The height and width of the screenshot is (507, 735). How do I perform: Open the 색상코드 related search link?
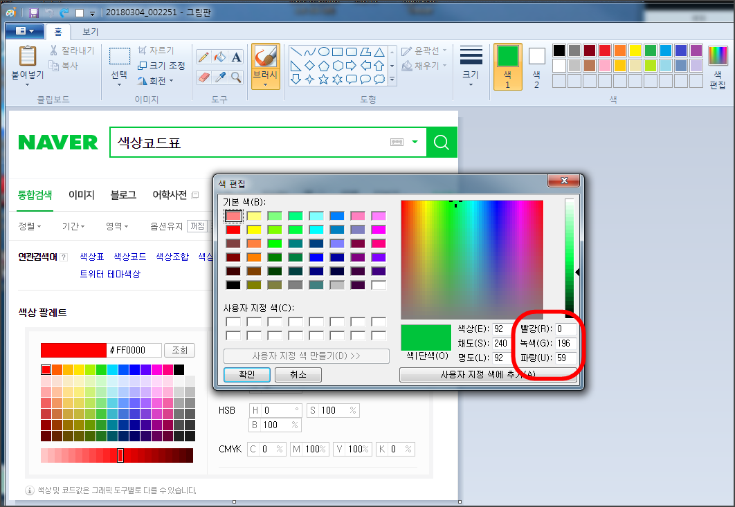point(130,257)
